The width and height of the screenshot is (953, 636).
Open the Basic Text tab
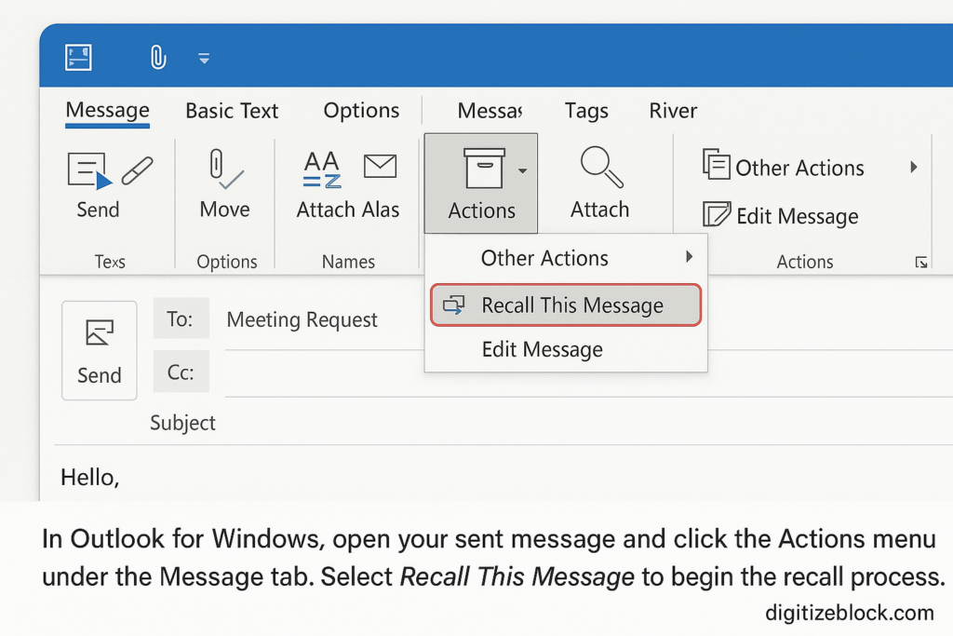232,111
